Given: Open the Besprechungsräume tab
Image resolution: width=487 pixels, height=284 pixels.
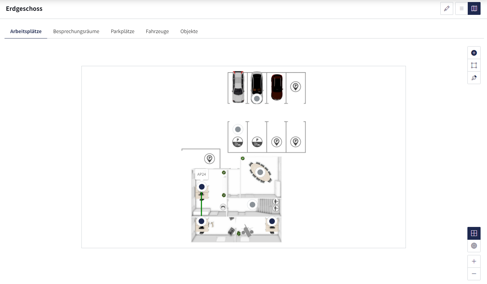Looking at the screenshot, I should (x=76, y=31).
